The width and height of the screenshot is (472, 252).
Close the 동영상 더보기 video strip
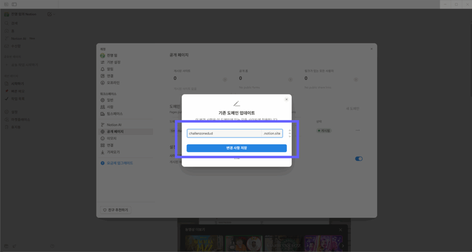341,230
